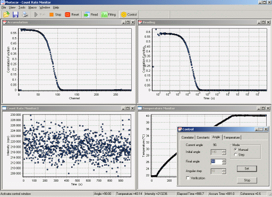This screenshot has height=197, width=272.
Task: Open file using the folder icon
Action: coord(6,14)
